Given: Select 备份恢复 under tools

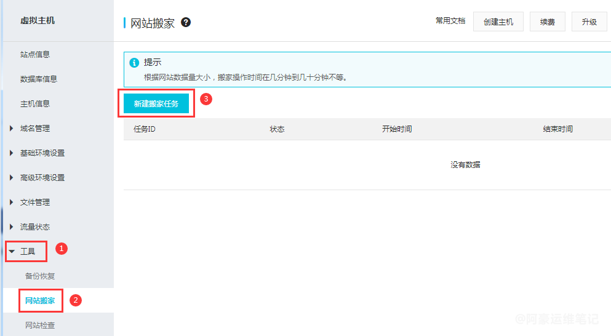Looking at the screenshot, I should 40,276.
